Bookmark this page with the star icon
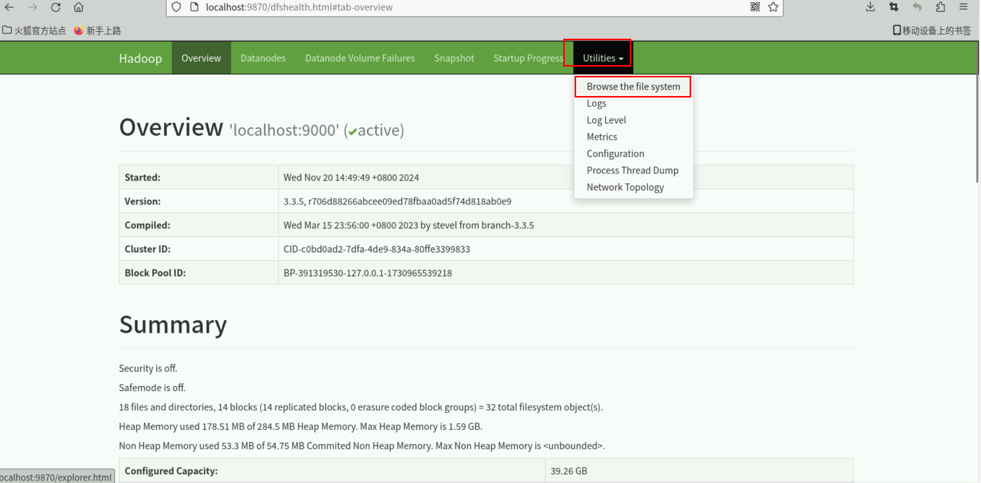The width and height of the screenshot is (981, 483). tap(773, 7)
